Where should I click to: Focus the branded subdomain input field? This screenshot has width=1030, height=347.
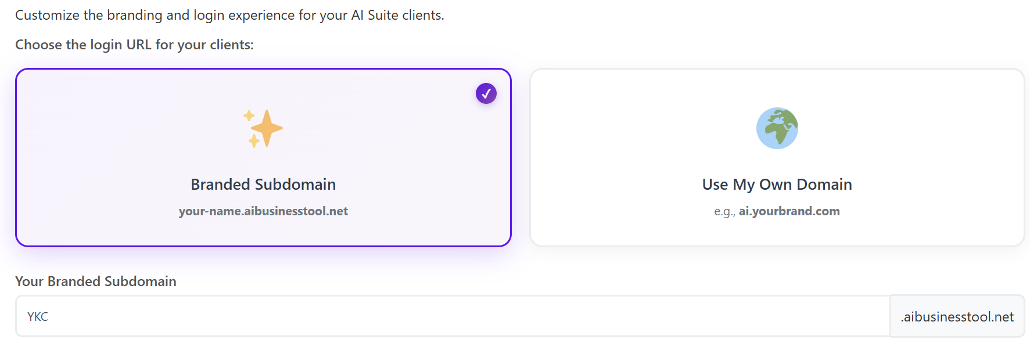453,316
